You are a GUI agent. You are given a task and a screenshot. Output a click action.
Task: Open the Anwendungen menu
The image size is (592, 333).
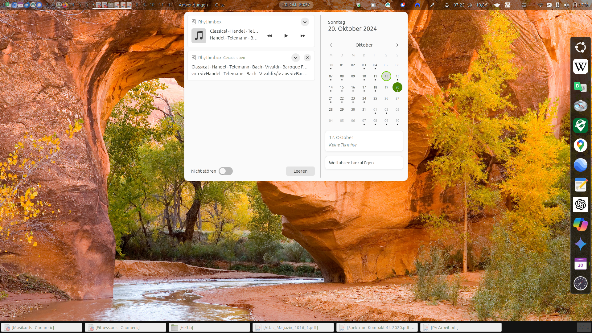pyautogui.click(x=193, y=5)
